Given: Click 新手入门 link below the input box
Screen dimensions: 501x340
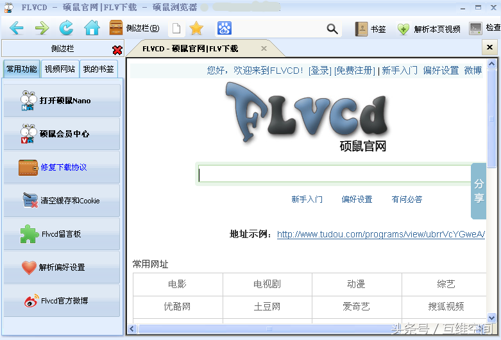Looking at the screenshot, I should (307, 200).
